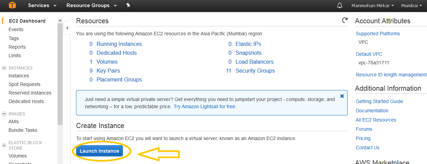Image resolution: width=427 pixels, height=164 pixels.
Task: Open the notifications bell icon
Action: [x=340, y=5]
